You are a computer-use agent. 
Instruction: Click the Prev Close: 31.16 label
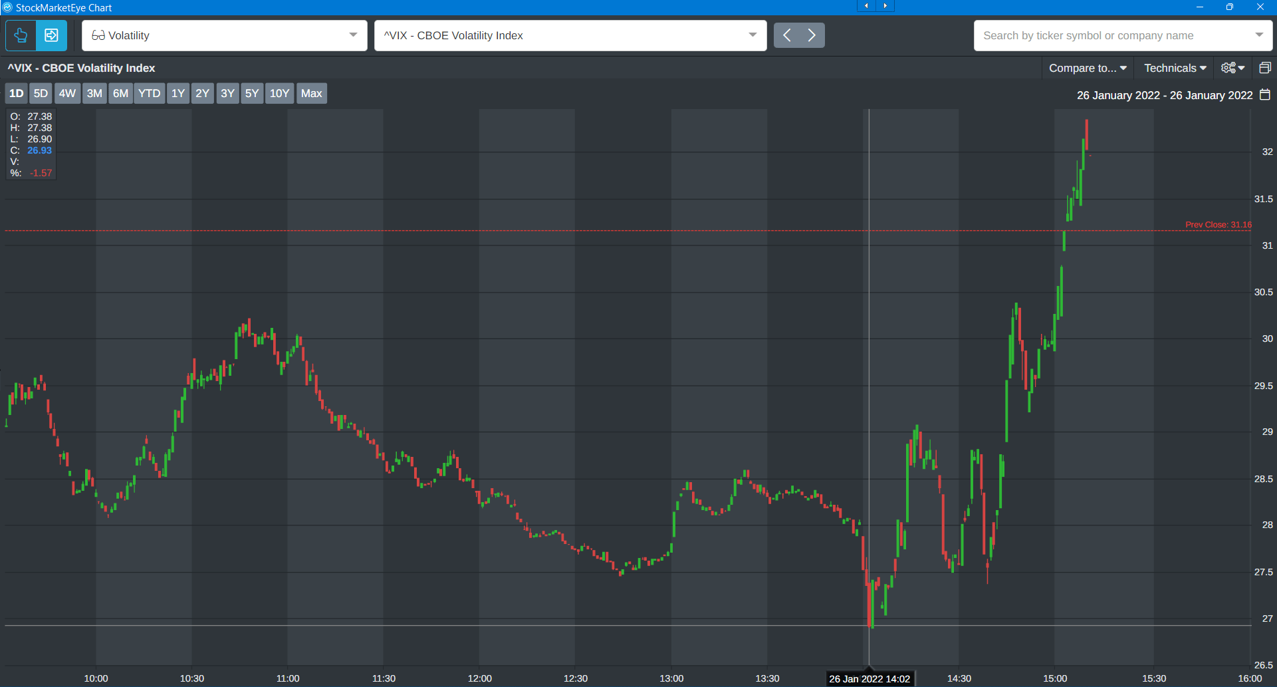pos(1219,224)
